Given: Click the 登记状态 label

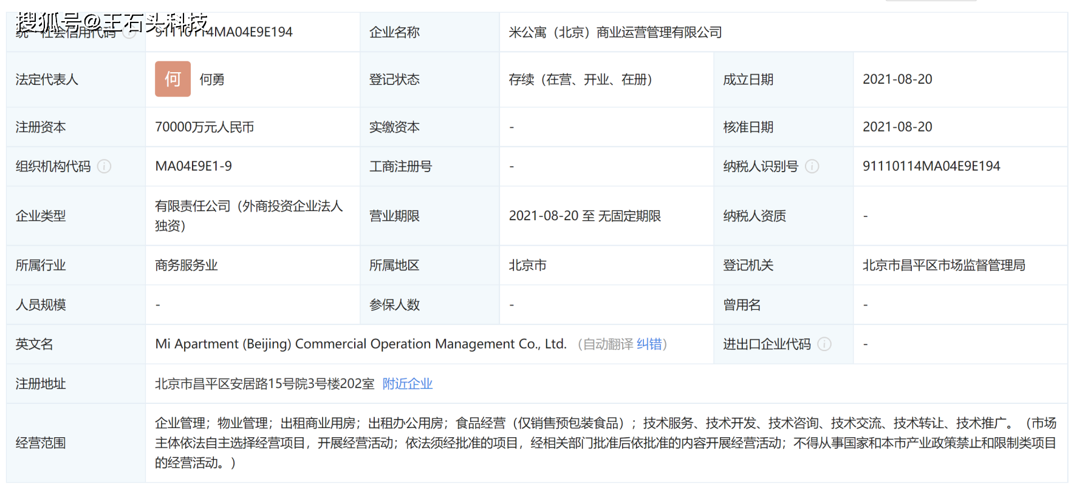Looking at the screenshot, I should click(394, 79).
